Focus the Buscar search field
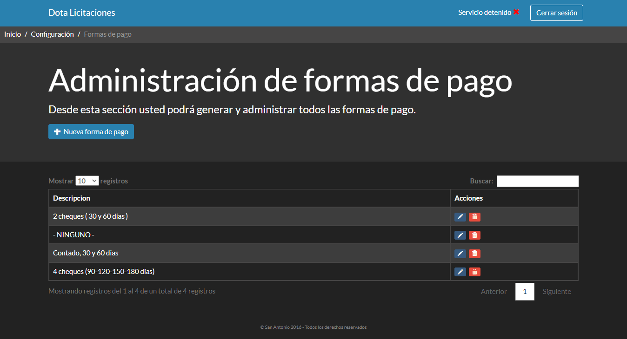 [x=537, y=181]
